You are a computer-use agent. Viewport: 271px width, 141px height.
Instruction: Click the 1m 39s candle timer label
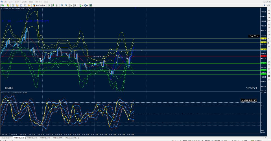(x=254, y=36)
